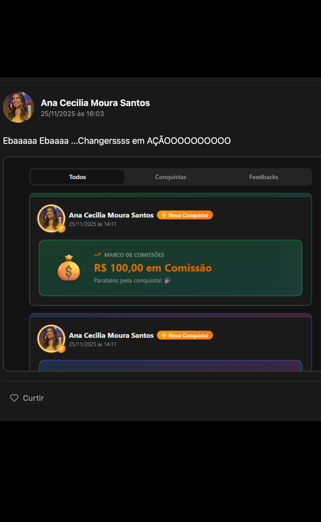Click the avatar in the second achievement card
Viewport: 321px width, 522px height.
coord(51,338)
